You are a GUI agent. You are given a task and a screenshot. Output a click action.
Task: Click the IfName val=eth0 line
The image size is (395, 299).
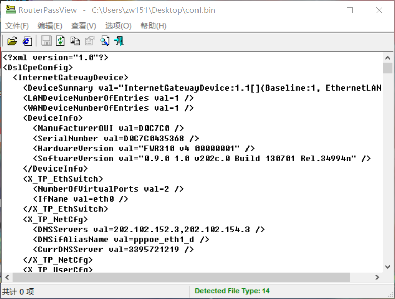click(x=81, y=199)
